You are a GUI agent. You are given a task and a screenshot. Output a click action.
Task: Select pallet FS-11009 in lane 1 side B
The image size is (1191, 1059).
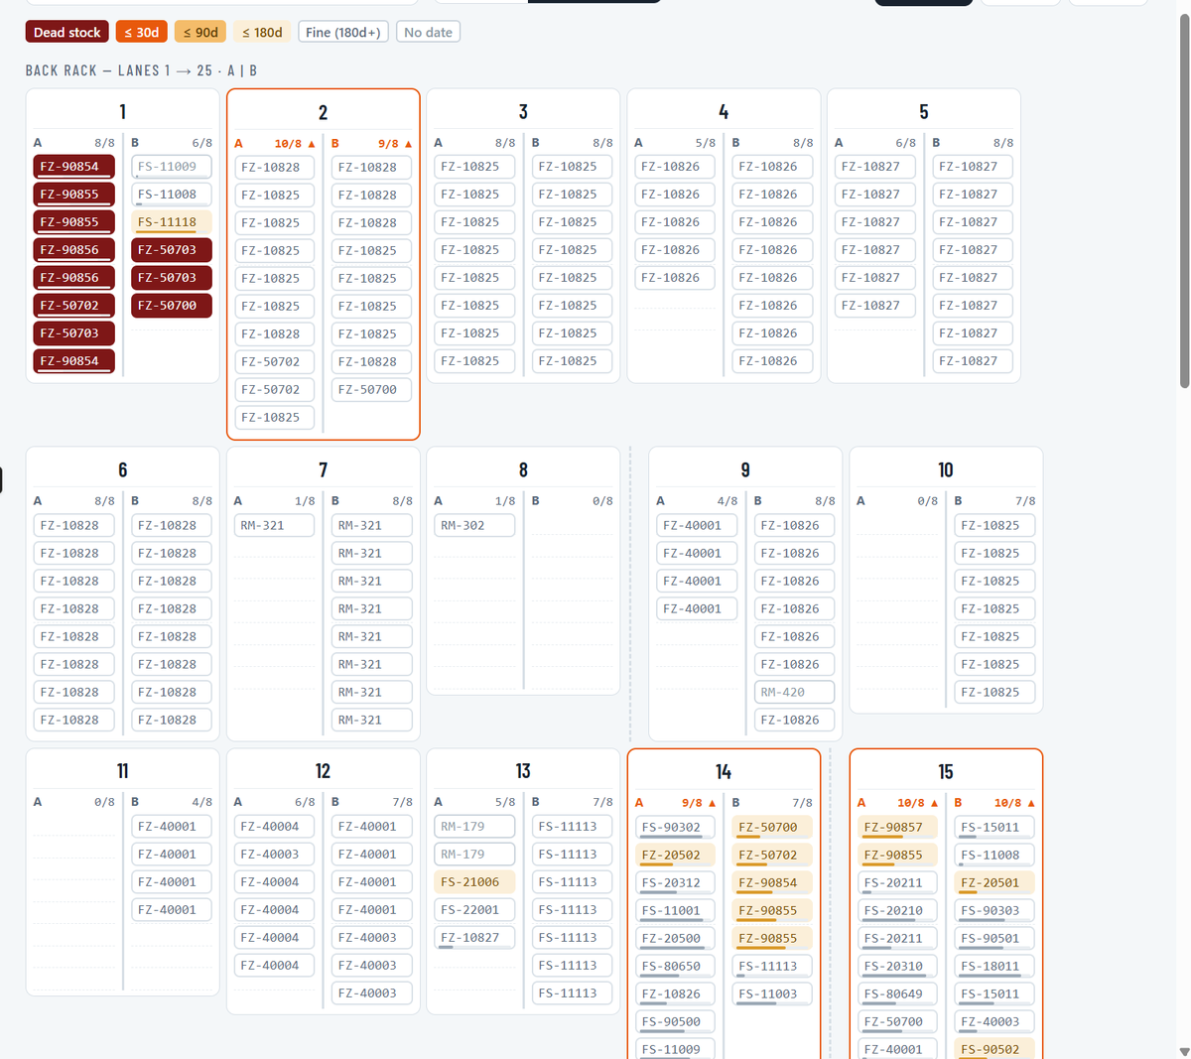[x=172, y=167]
